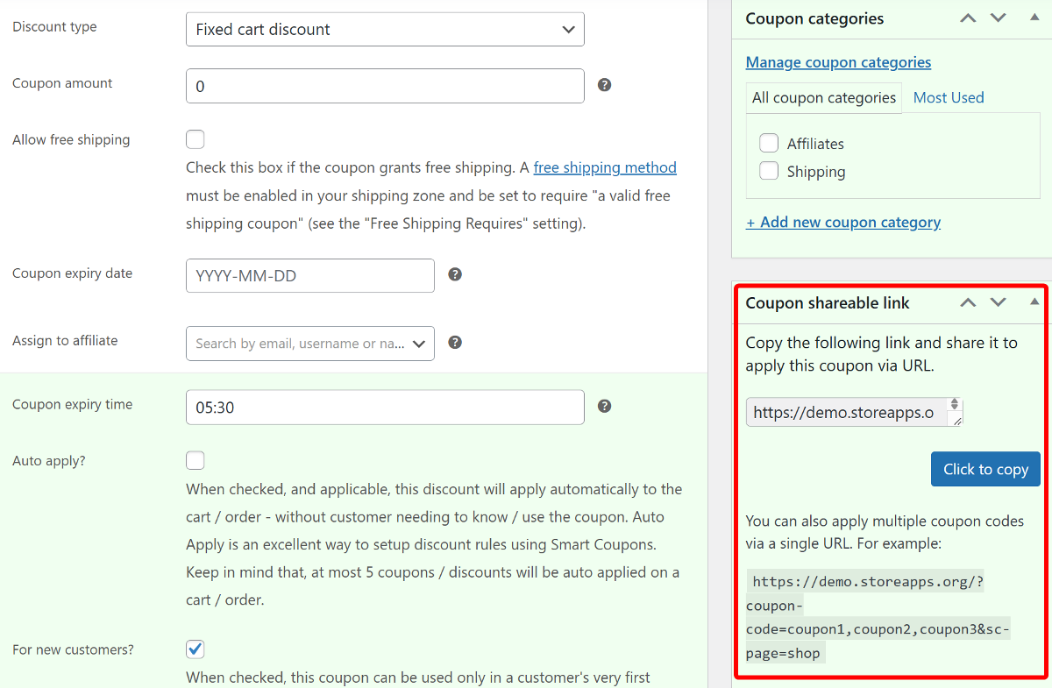Open the Manage coupon categories link
The height and width of the screenshot is (688, 1052).
pos(838,62)
